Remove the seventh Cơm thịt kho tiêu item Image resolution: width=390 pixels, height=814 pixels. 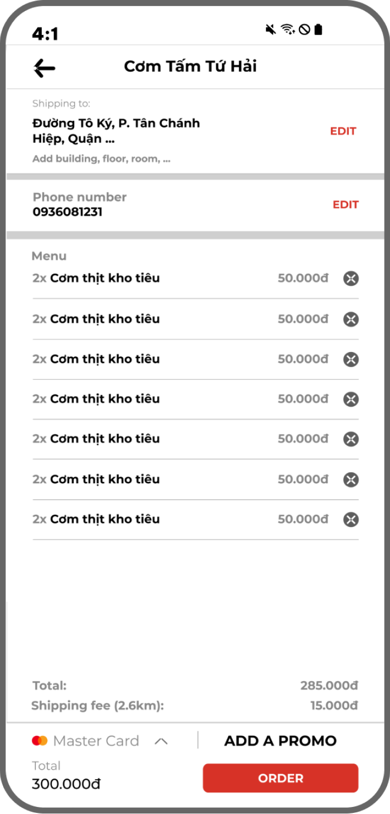pos(351,520)
